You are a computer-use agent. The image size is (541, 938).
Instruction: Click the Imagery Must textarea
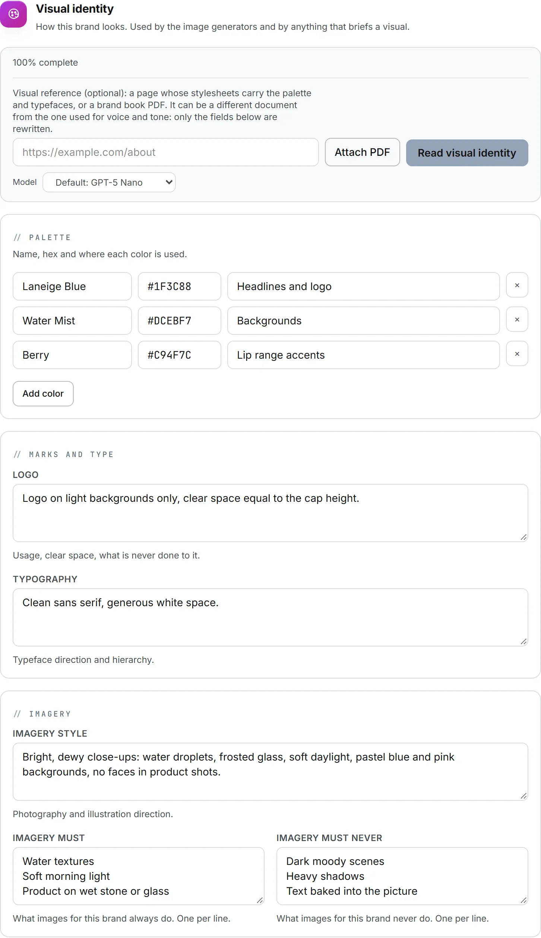(139, 876)
